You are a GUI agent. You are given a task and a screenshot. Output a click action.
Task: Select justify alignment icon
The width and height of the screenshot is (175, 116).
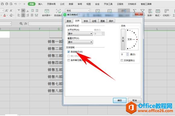[x=32, y=15]
